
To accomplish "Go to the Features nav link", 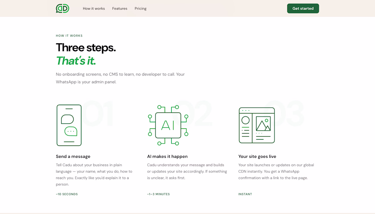I will point(120,9).
